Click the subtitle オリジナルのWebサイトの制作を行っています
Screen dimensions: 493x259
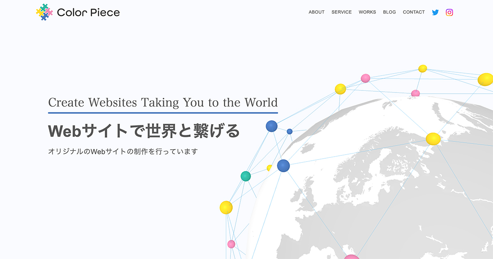pos(123,151)
